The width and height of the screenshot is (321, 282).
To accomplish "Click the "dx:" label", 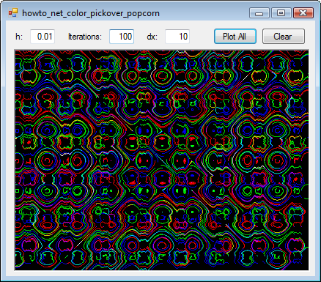I will tap(152, 37).
